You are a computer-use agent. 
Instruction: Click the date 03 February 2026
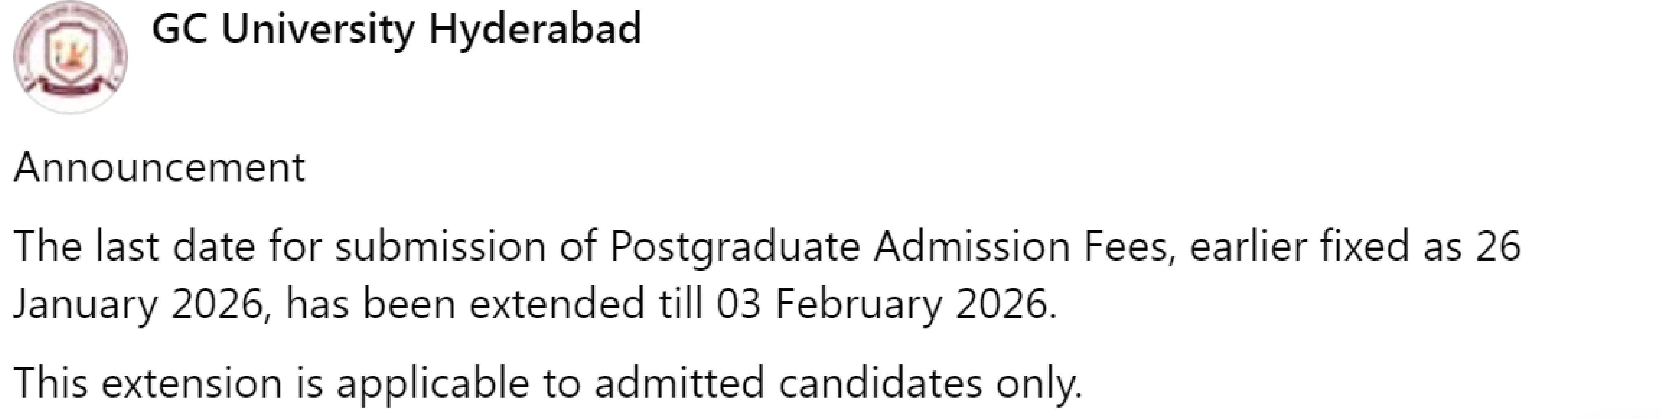pyautogui.click(x=885, y=304)
